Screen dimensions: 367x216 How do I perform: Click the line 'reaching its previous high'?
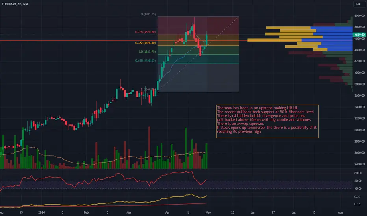[x=239, y=132]
